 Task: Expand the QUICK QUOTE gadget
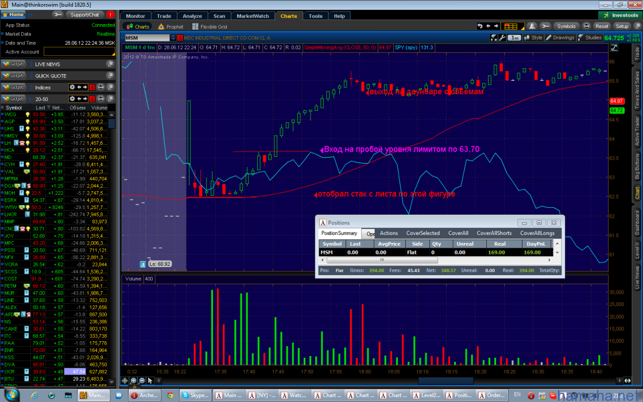click(32, 76)
